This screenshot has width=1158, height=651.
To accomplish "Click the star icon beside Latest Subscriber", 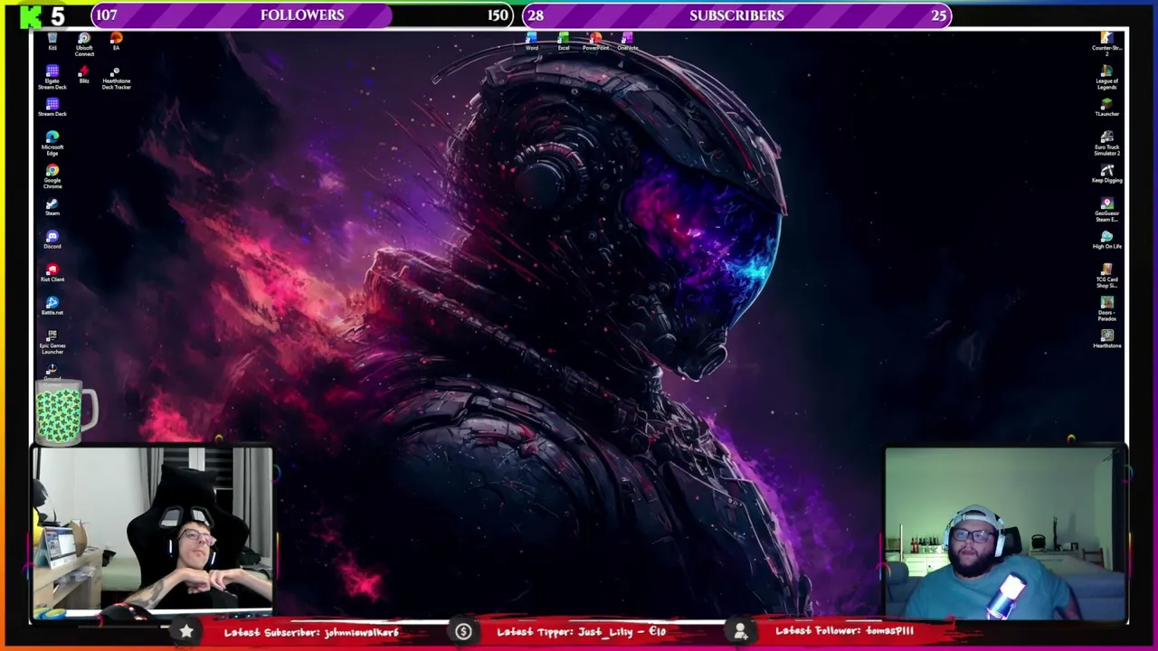I will pyautogui.click(x=186, y=631).
